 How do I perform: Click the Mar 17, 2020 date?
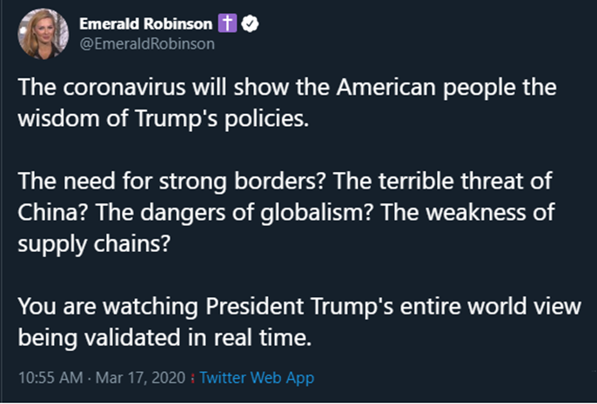[140, 378]
